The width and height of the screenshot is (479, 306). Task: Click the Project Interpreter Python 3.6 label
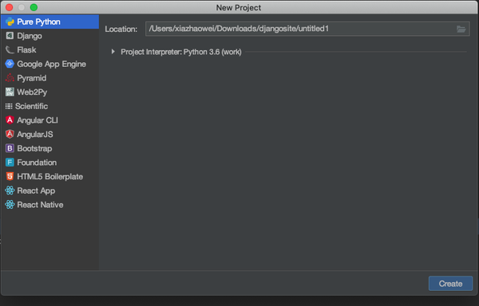[x=181, y=52]
